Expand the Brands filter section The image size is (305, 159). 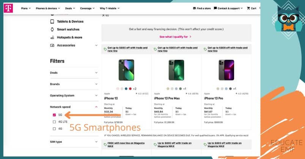tap(74, 84)
